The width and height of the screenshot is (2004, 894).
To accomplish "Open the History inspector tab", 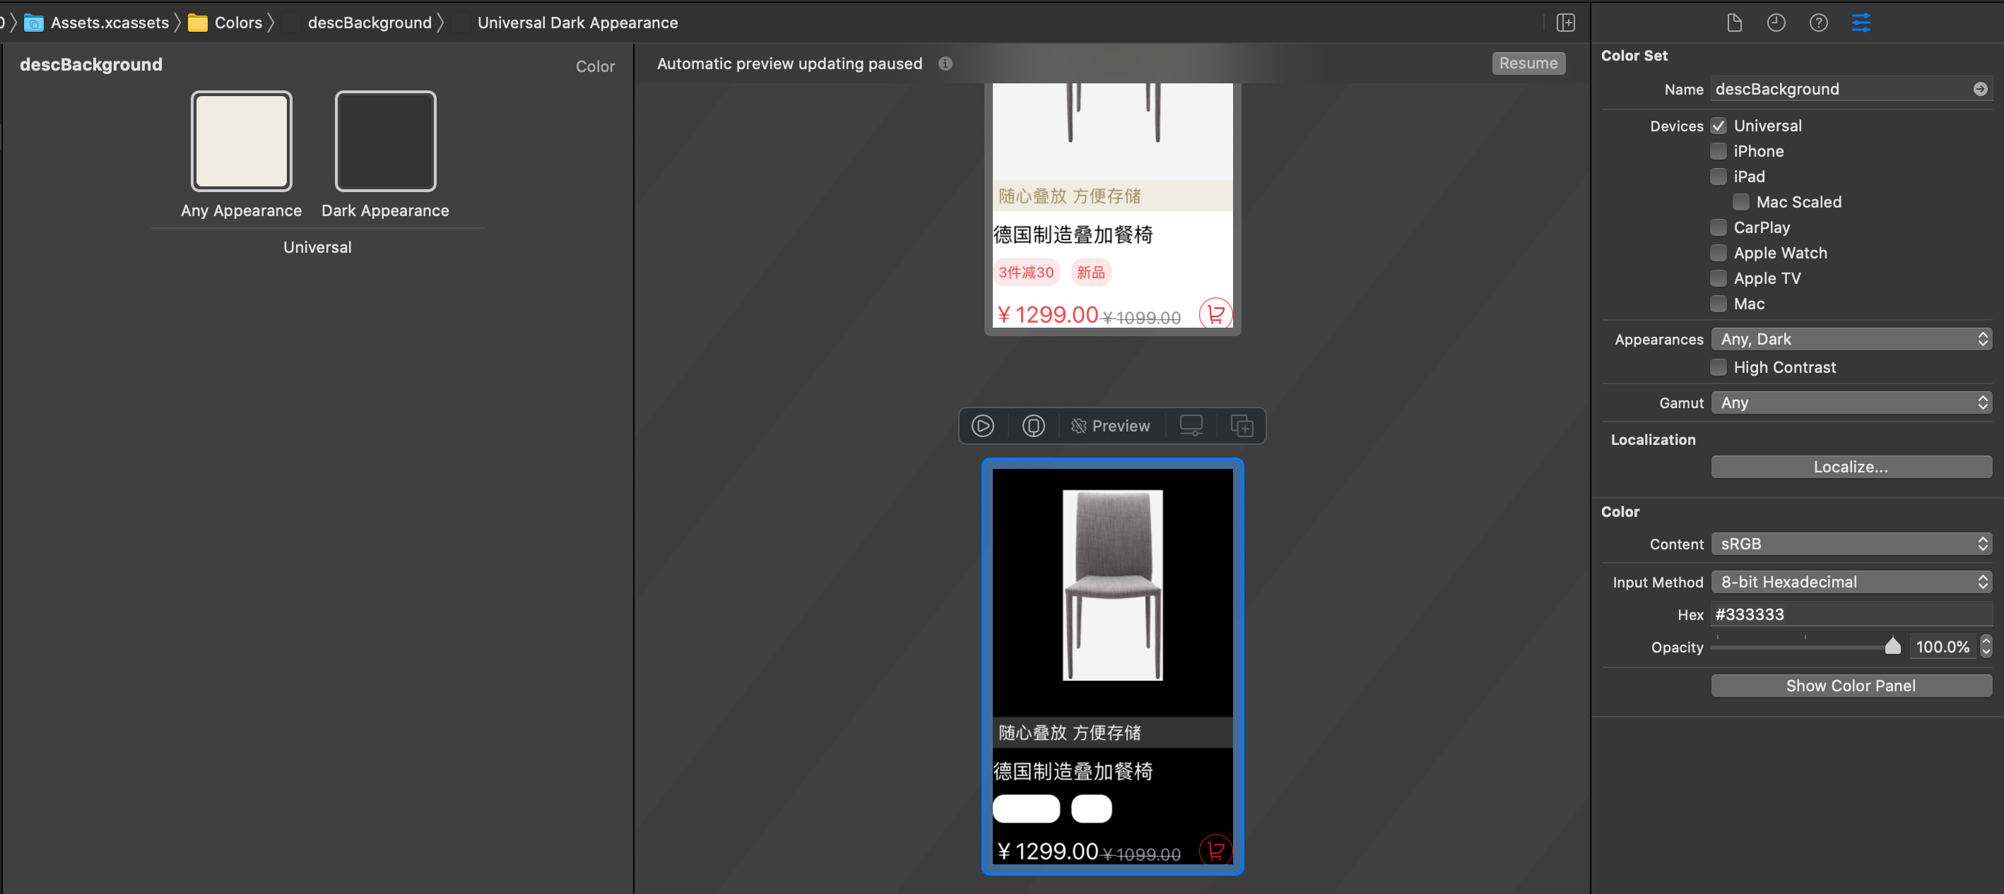I will click(1776, 23).
